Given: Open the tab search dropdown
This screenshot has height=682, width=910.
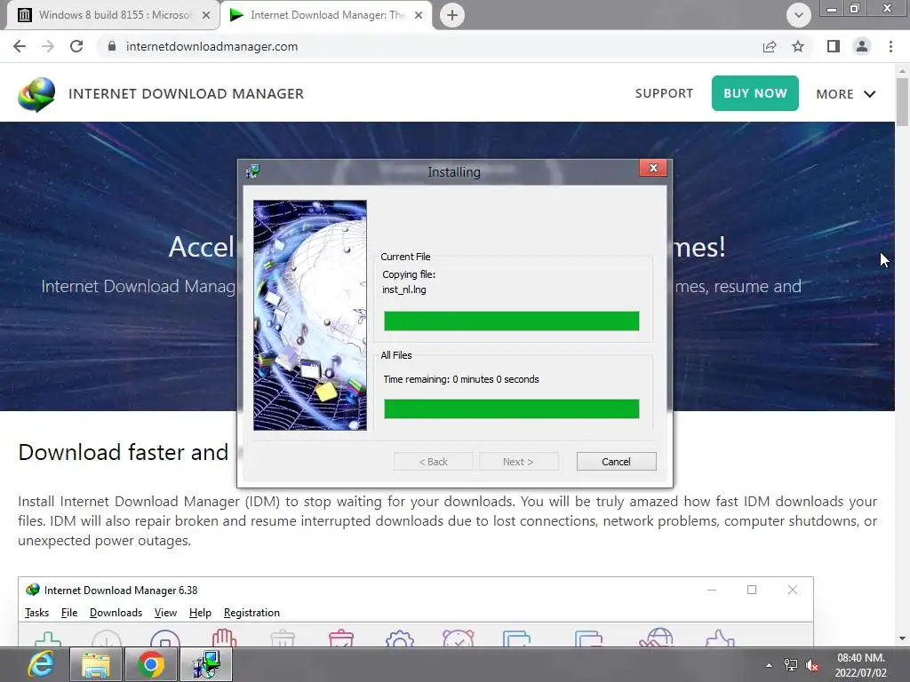Looking at the screenshot, I should (x=799, y=15).
